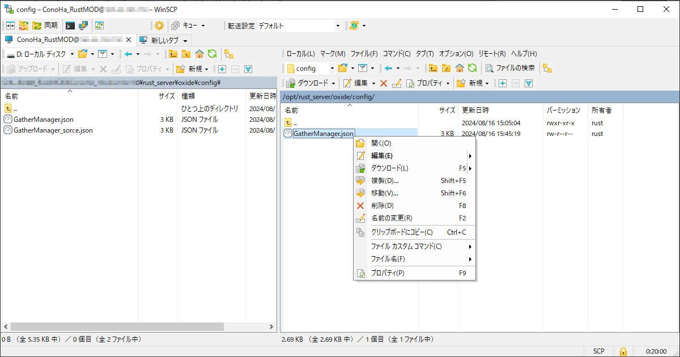Open the オプション(O) menu
The height and width of the screenshot is (357, 680).
coord(456,54)
